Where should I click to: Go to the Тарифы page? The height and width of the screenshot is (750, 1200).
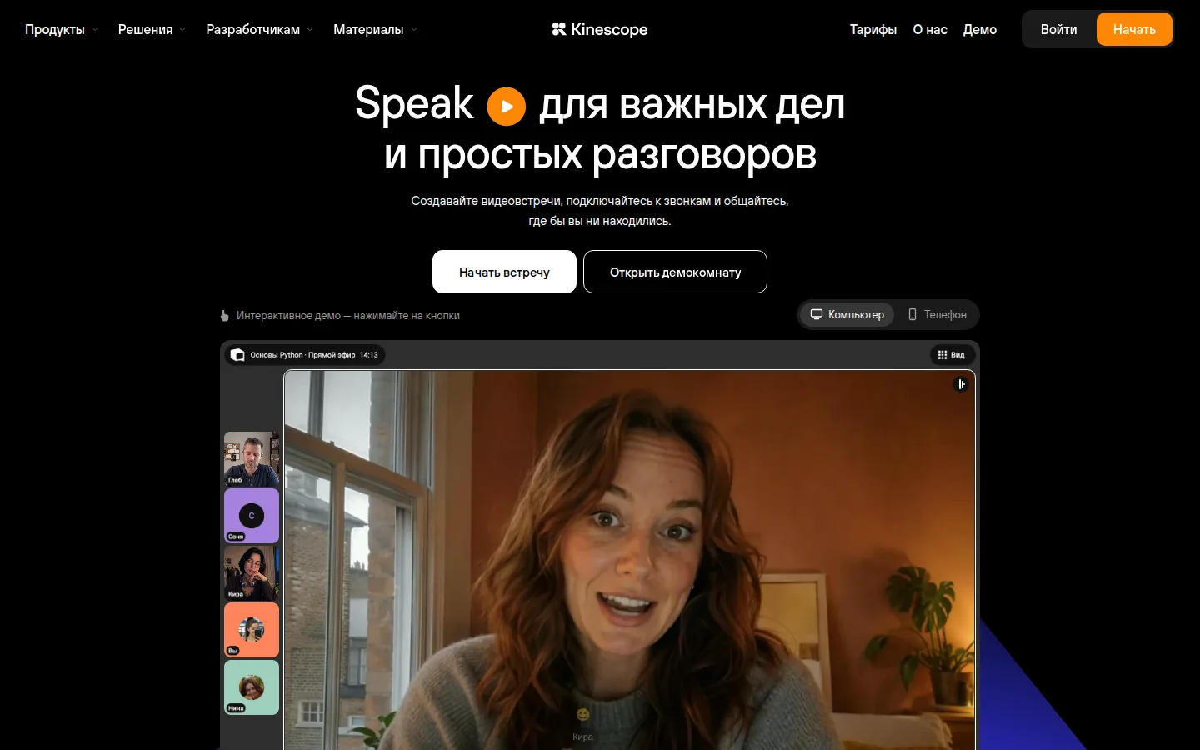873,29
